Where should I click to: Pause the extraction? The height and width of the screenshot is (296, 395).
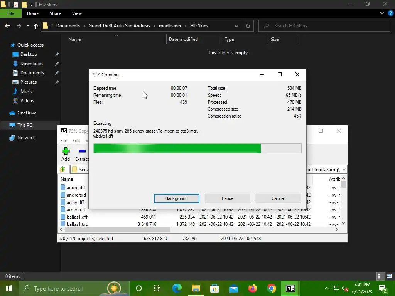point(228,198)
